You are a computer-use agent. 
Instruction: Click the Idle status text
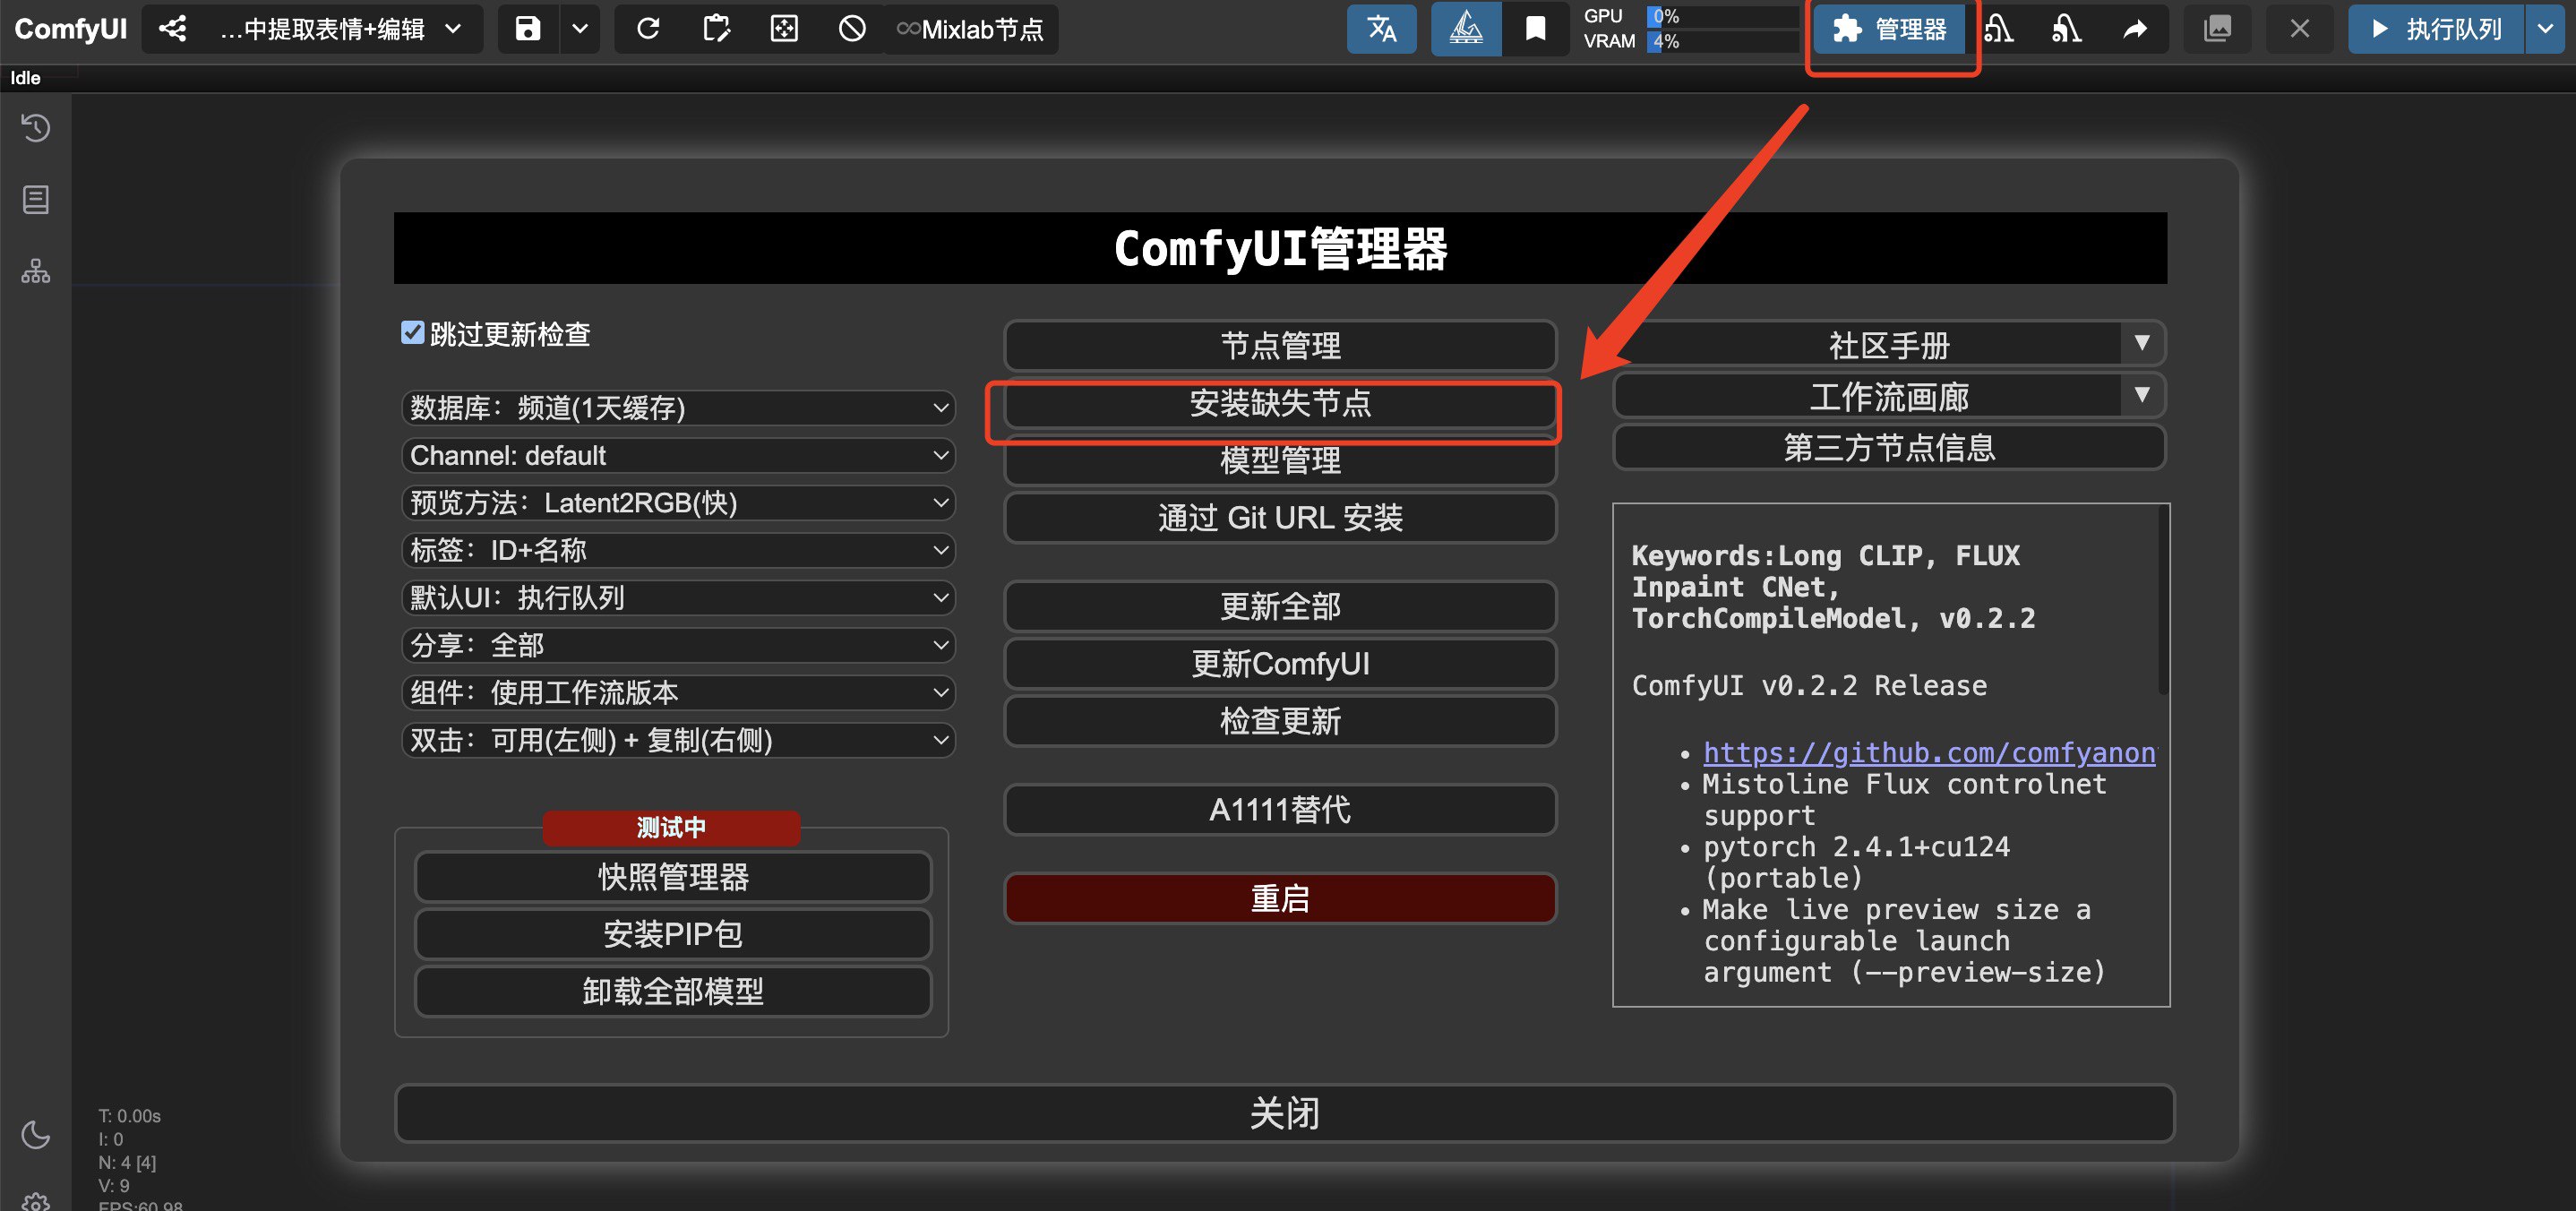25,78
